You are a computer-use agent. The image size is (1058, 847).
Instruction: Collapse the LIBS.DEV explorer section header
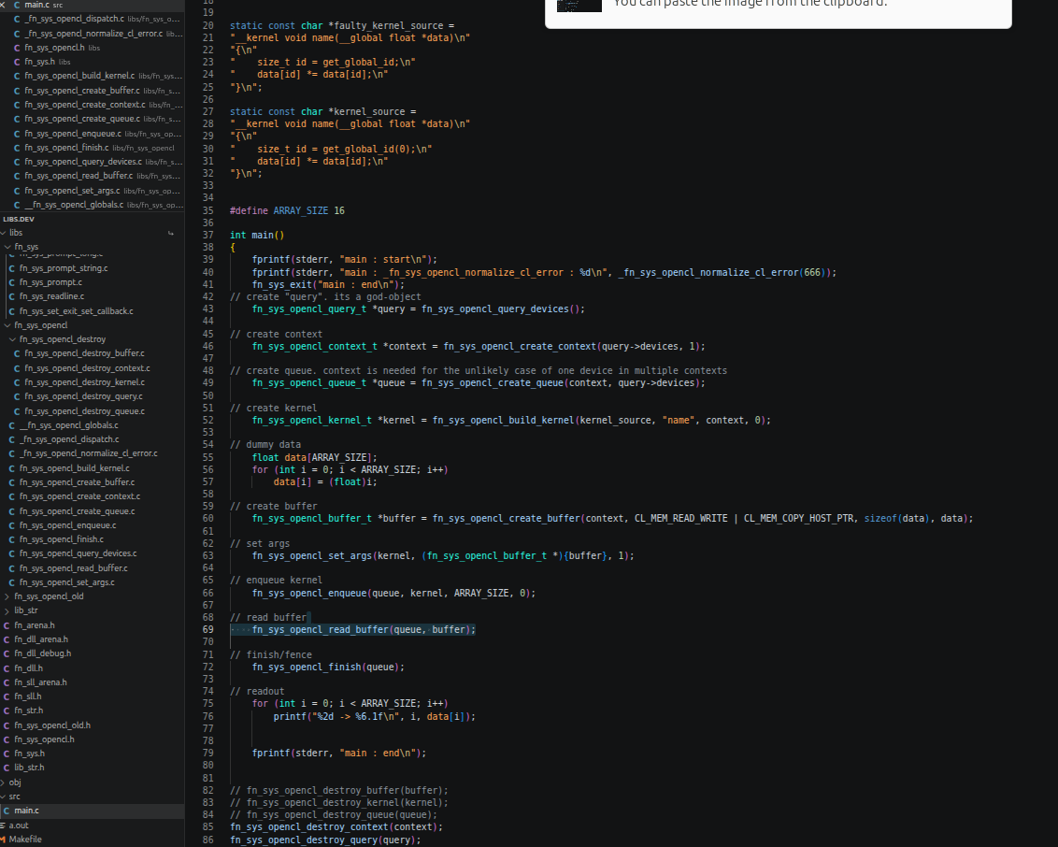pyautogui.click(x=18, y=220)
